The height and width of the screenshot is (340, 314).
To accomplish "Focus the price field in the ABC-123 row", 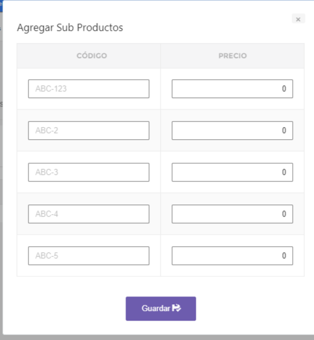I will click(232, 89).
